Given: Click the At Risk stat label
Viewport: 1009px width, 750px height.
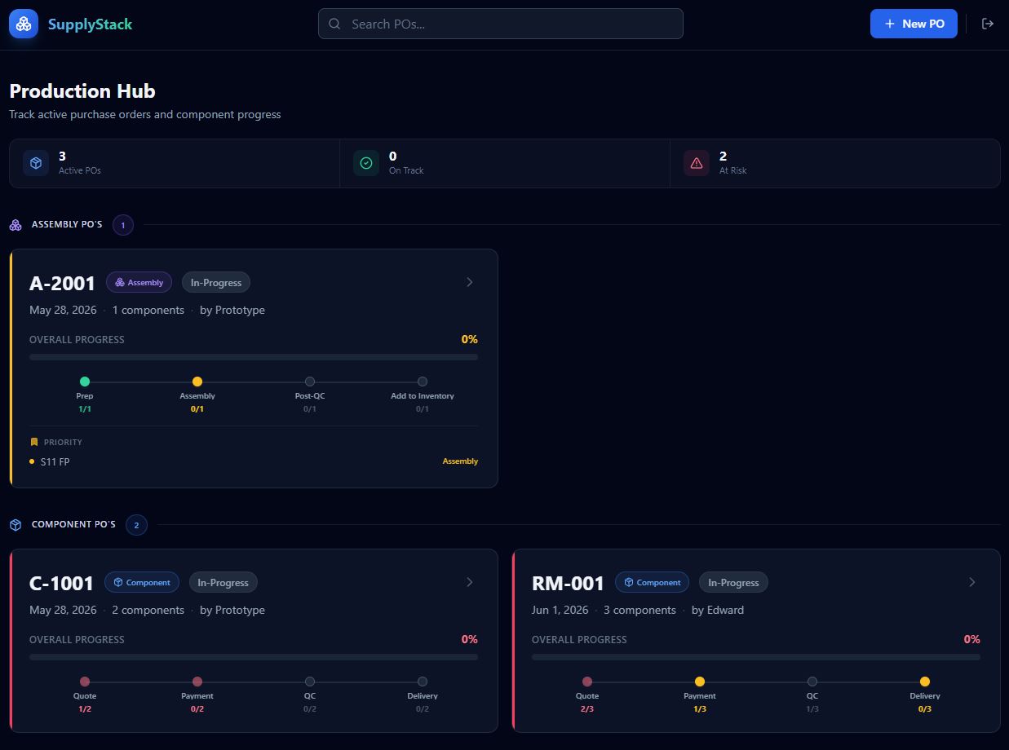Looking at the screenshot, I should coord(733,170).
